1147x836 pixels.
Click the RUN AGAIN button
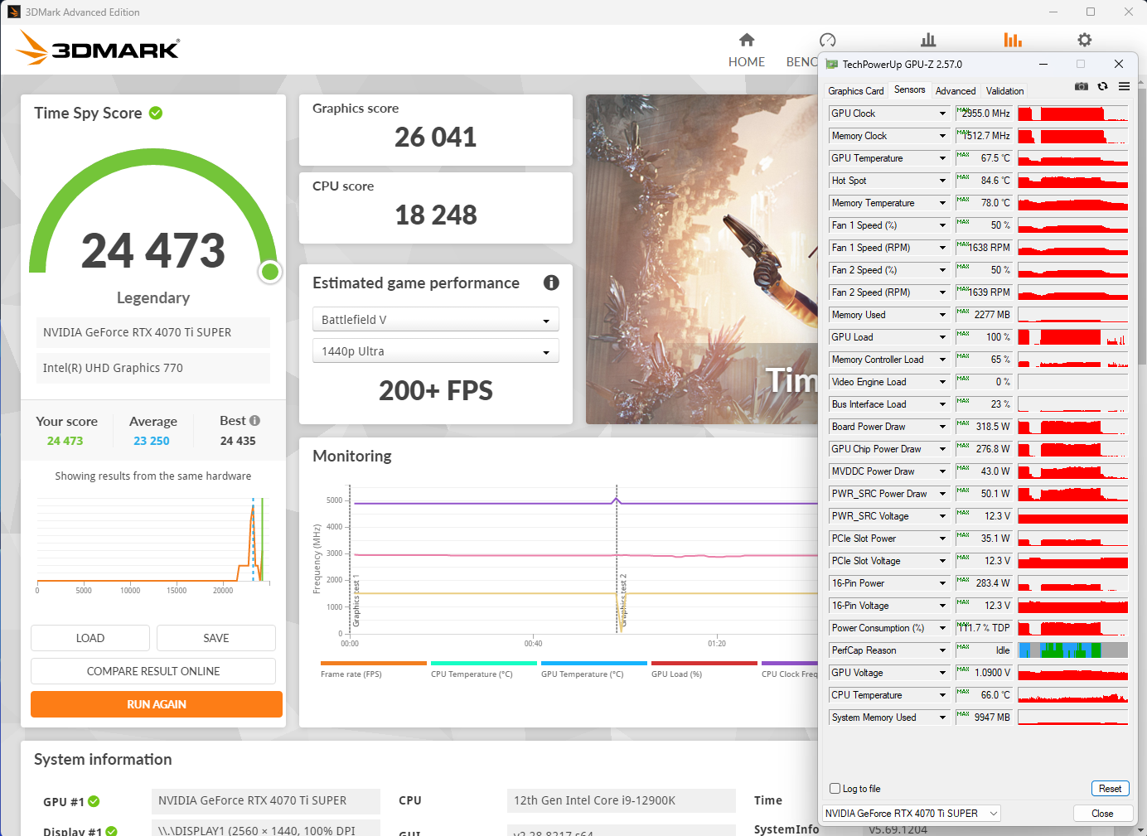coord(156,703)
